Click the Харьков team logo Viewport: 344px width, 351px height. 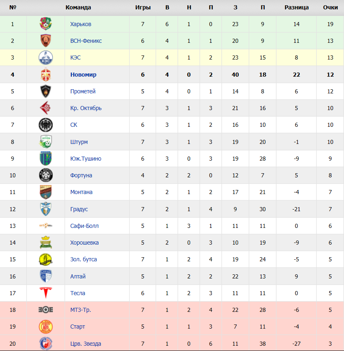click(46, 24)
